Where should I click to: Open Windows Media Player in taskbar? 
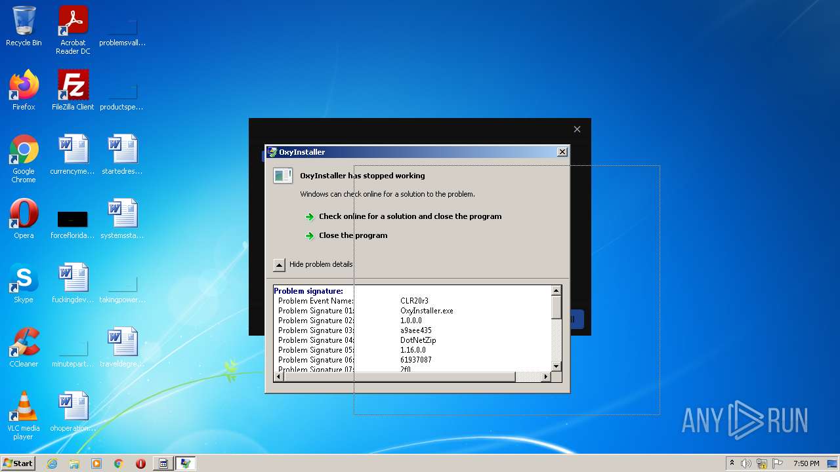96,463
